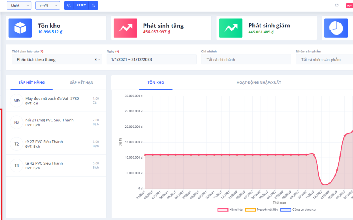353x220 pixels.
Task: Switch to the Sắp hết hạn tab
Action: pyautogui.click(x=82, y=83)
